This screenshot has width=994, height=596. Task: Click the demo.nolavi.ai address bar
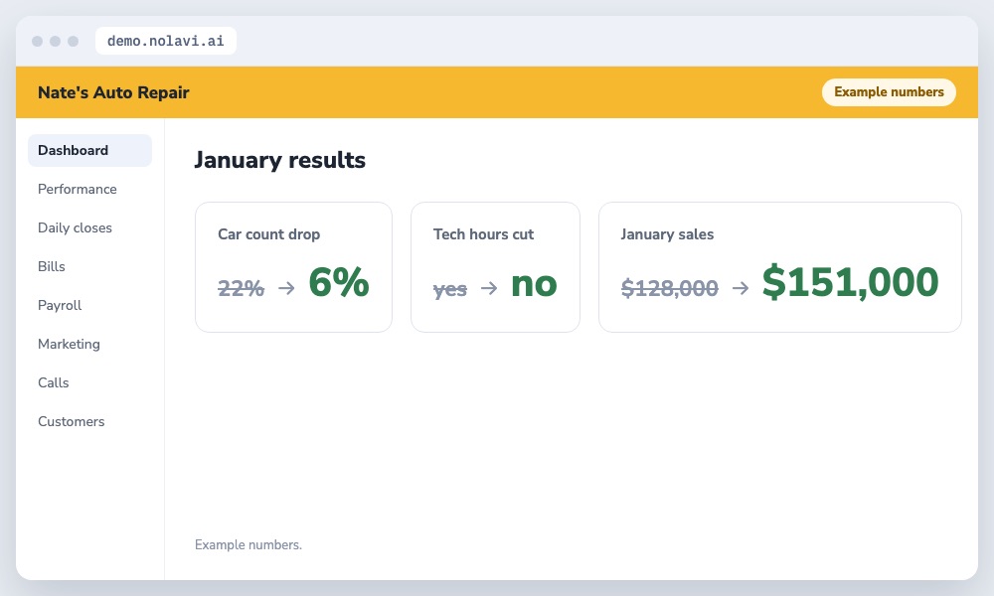click(x=165, y=41)
